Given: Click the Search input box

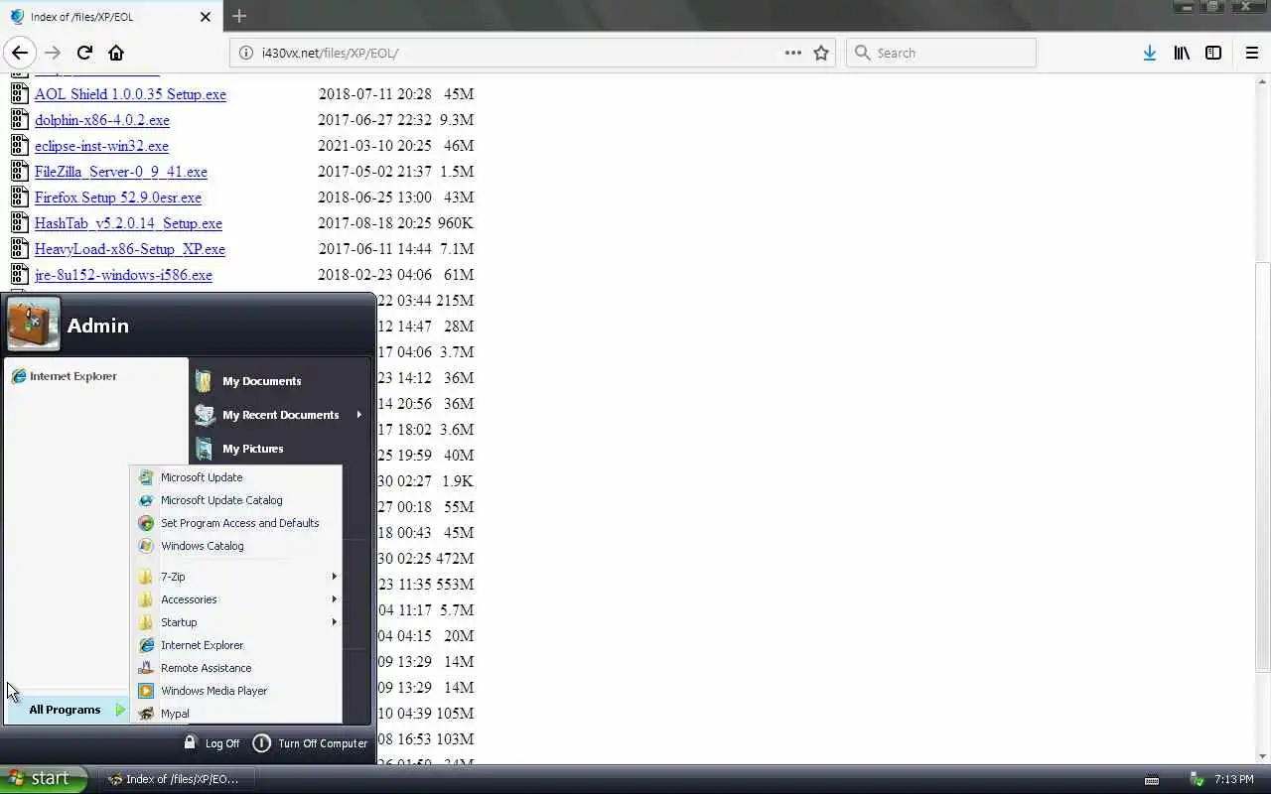Looking at the screenshot, I should 941,53.
